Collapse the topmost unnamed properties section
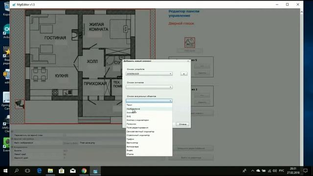 (12, 132)
